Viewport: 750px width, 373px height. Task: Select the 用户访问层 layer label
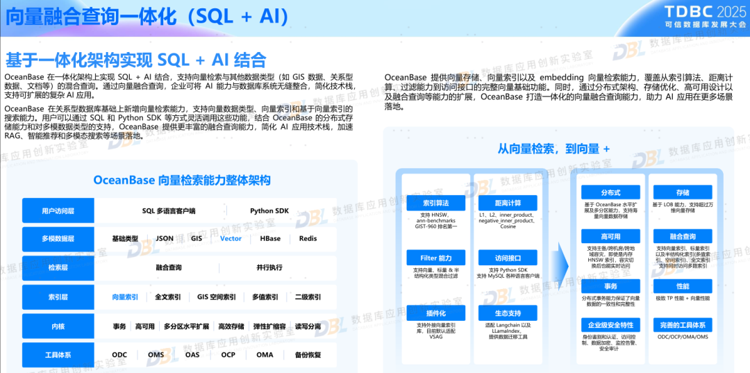pos(57,210)
